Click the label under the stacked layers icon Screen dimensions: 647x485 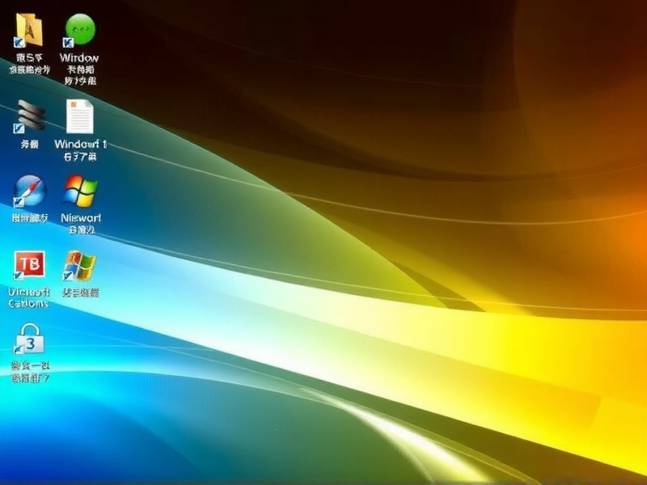coord(30,144)
